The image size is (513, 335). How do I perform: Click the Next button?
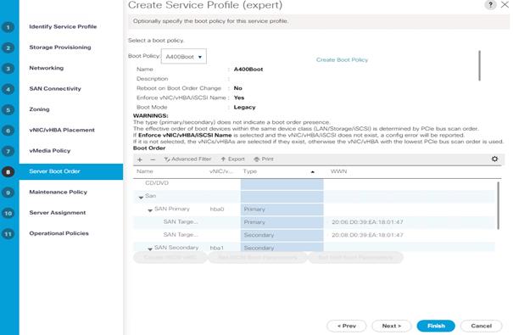tap(392, 326)
